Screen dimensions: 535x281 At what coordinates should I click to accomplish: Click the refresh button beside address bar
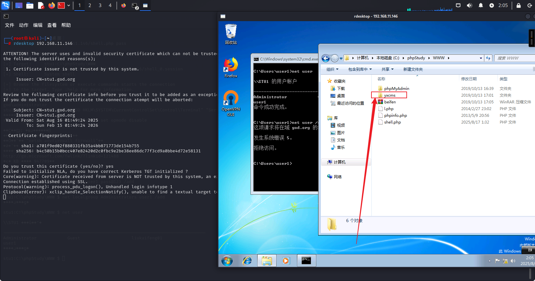[x=488, y=58]
